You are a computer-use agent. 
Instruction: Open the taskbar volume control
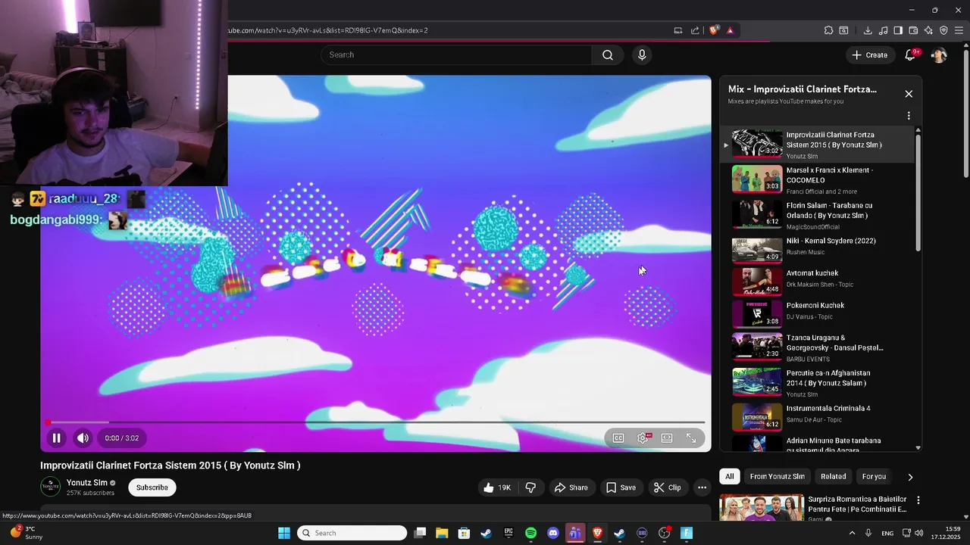pyautogui.click(x=919, y=533)
